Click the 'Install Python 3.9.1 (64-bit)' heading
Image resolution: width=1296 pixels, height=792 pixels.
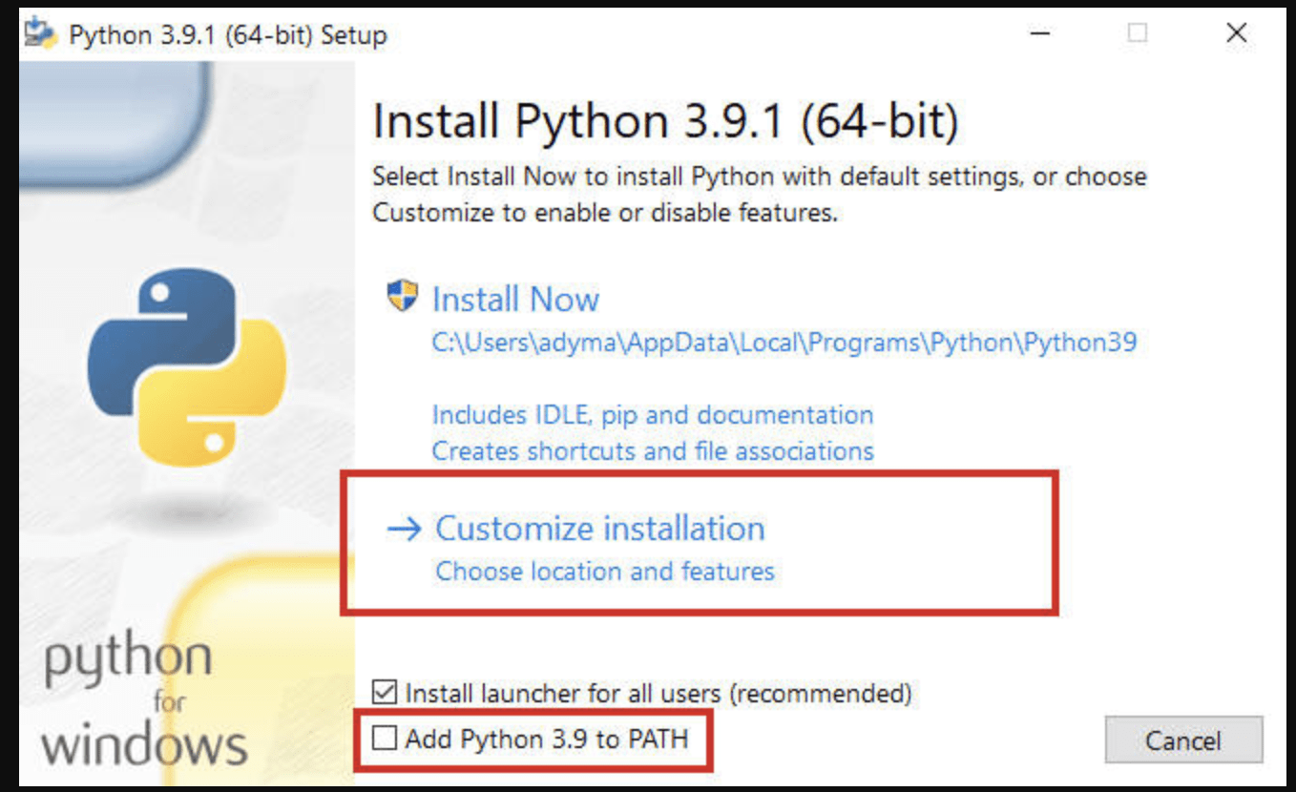[665, 122]
